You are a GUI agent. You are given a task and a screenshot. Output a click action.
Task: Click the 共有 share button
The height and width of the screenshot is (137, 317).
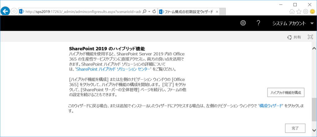click(x=294, y=37)
